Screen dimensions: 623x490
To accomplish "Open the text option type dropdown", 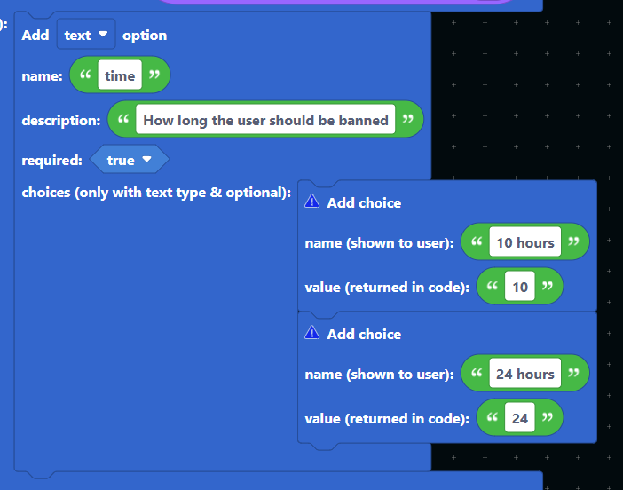I will pos(86,35).
